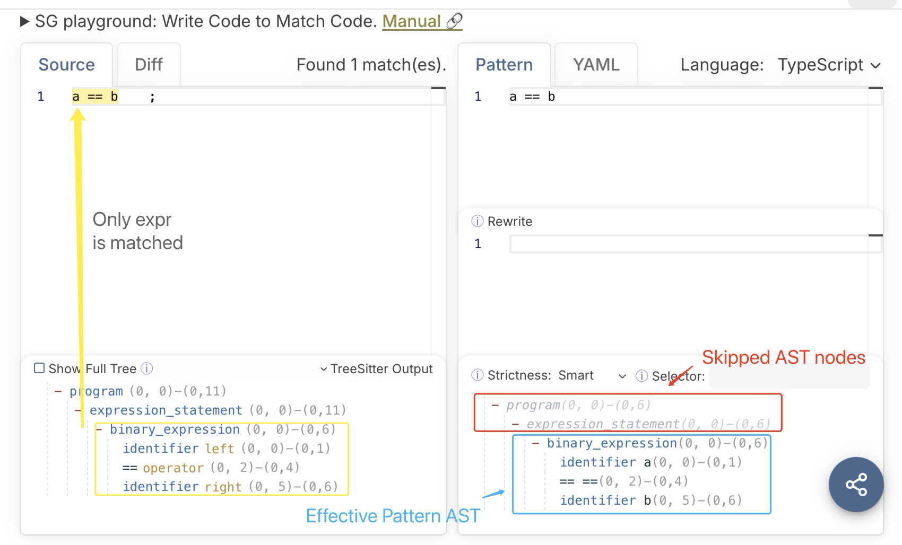Viewport: 902px width, 545px height.
Task: Switch to the Diff tab
Action: click(149, 65)
